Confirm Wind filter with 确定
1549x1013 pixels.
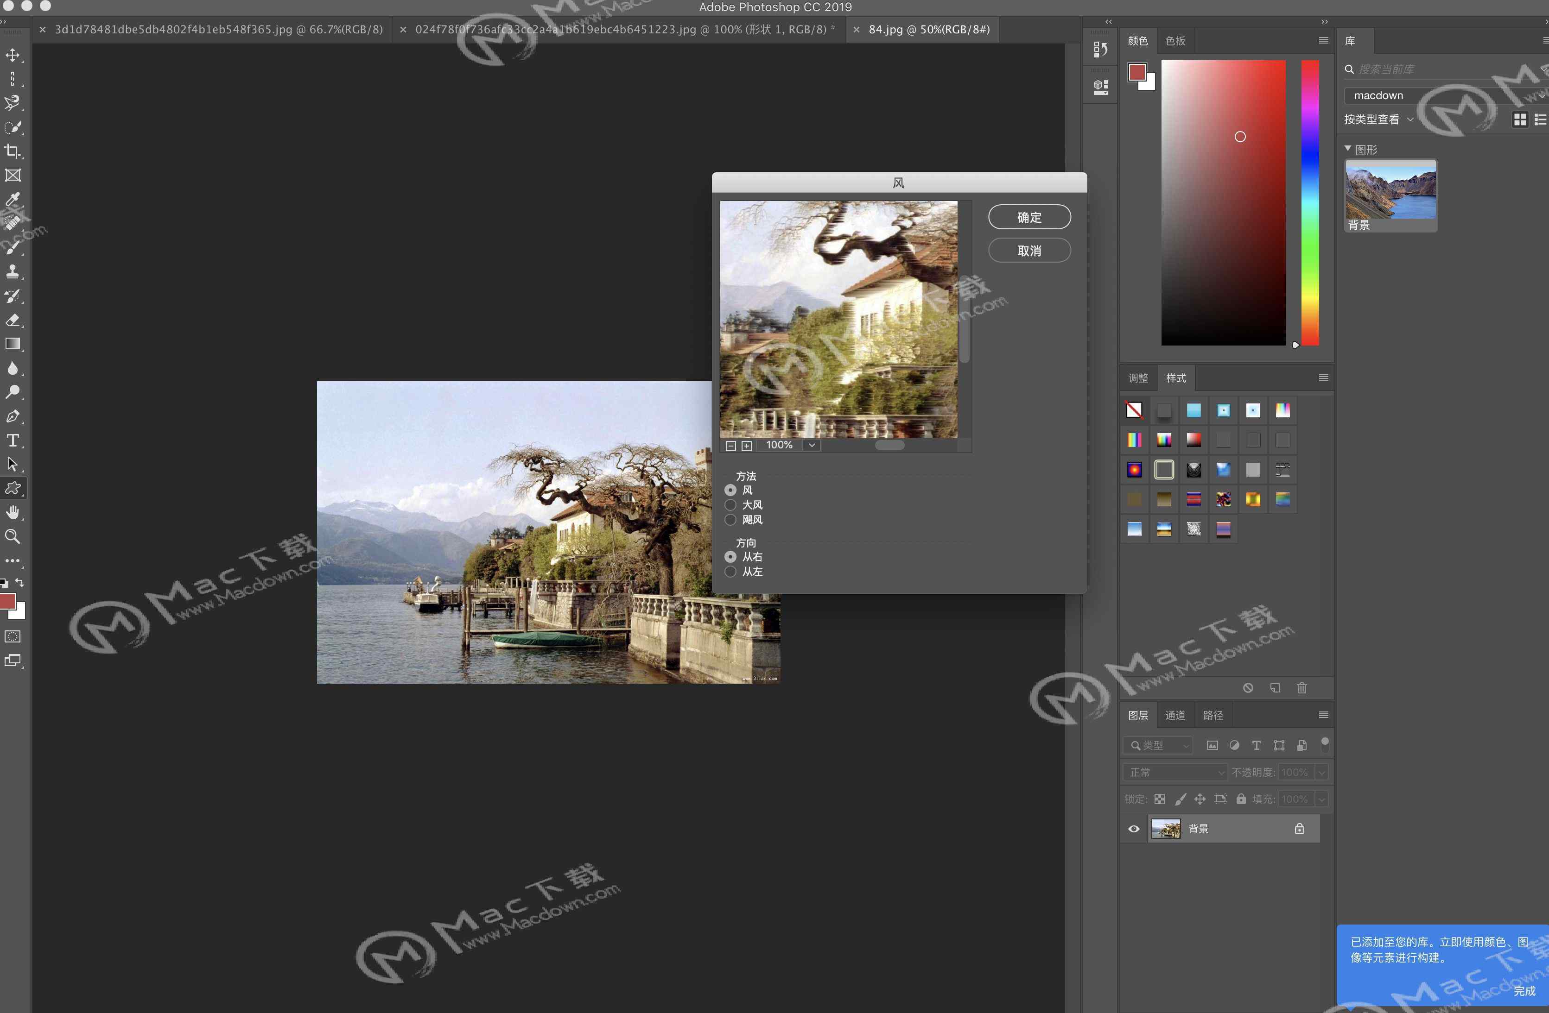point(1029,217)
